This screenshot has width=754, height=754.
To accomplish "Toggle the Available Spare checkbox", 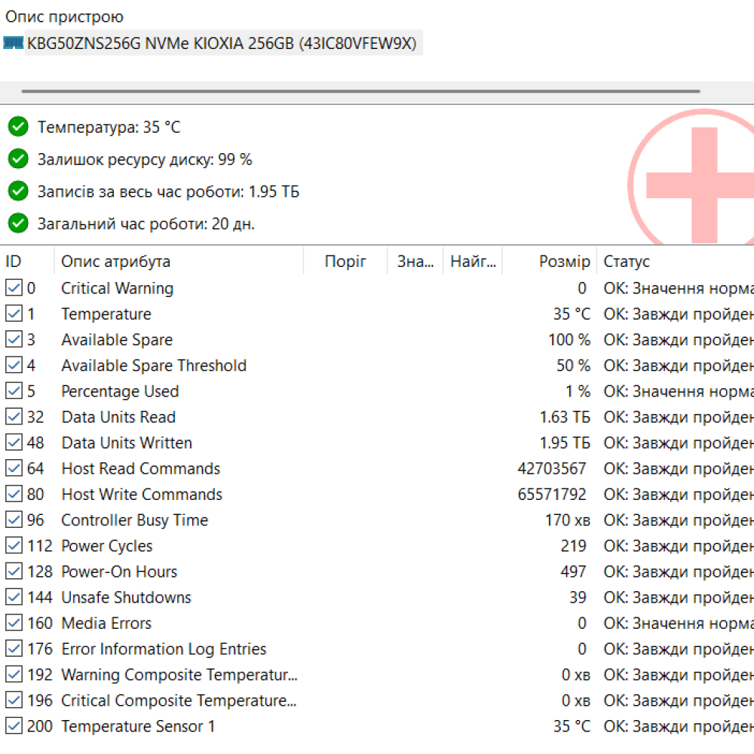I will 13,339.
